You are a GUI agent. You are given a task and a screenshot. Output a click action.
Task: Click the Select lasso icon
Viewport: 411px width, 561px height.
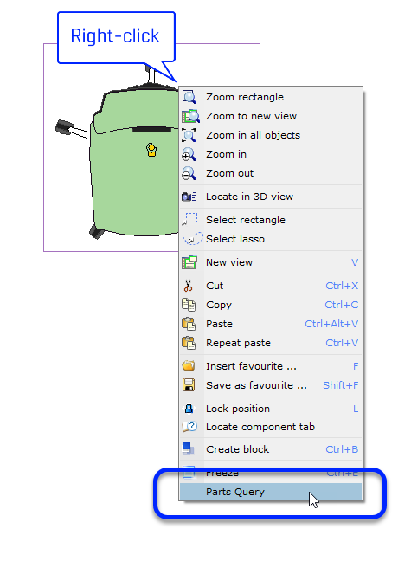pos(192,239)
